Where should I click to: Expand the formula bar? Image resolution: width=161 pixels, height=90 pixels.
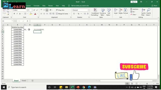click(x=158, y=21)
